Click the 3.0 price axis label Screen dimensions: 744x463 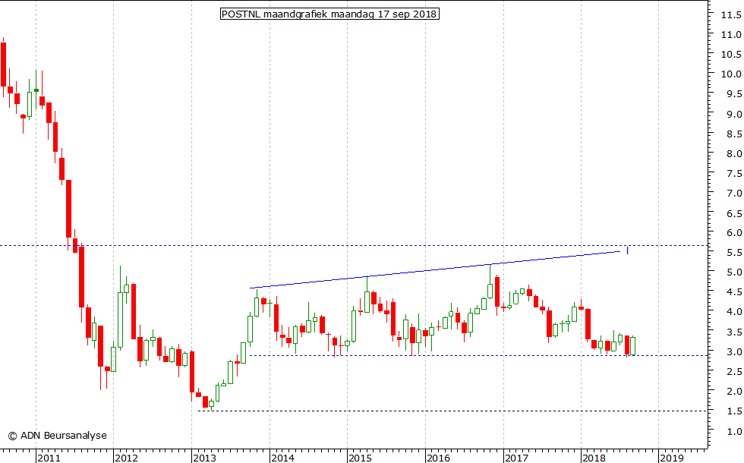[734, 352]
